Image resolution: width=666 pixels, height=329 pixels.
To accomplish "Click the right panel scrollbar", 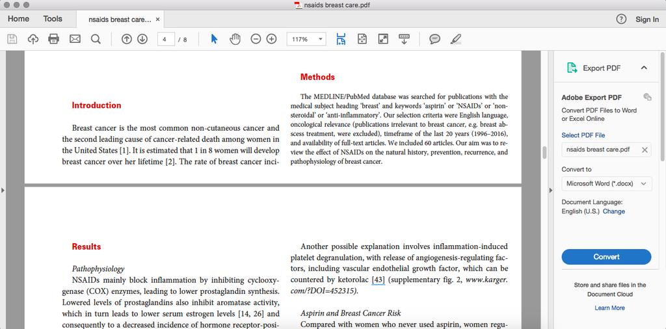I will coord(663,106).
